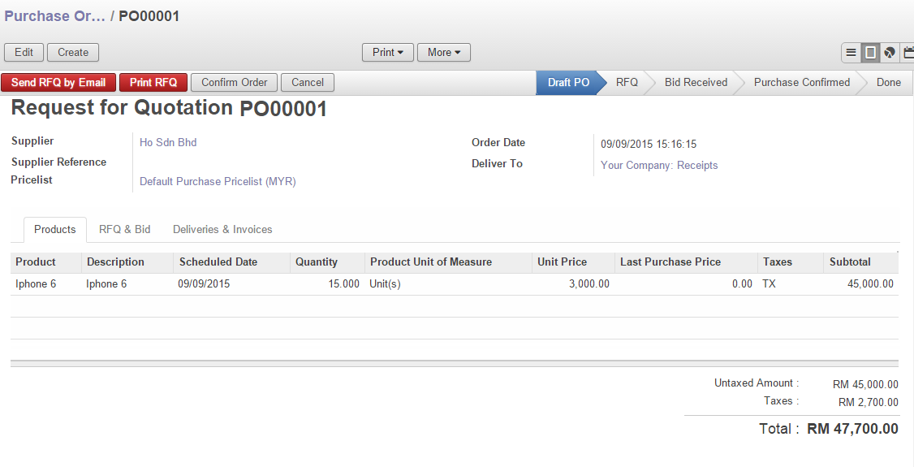Open the Deliveries & Invoices tab

tap(222, 230)
